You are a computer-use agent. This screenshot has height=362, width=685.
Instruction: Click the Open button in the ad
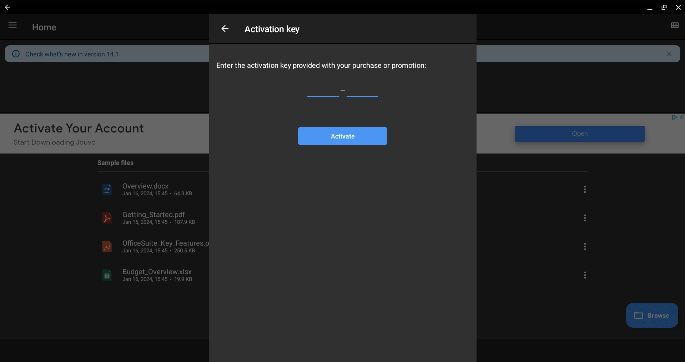pyautogui.click(x=579, y=134)
